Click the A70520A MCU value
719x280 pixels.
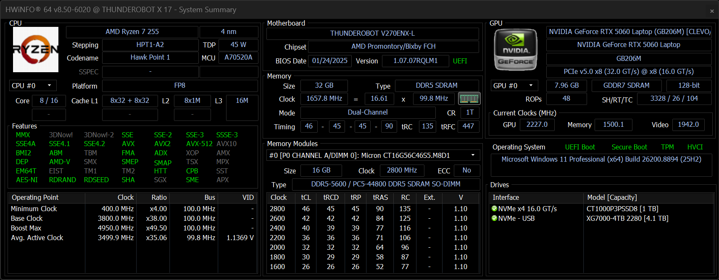point(238,58)
